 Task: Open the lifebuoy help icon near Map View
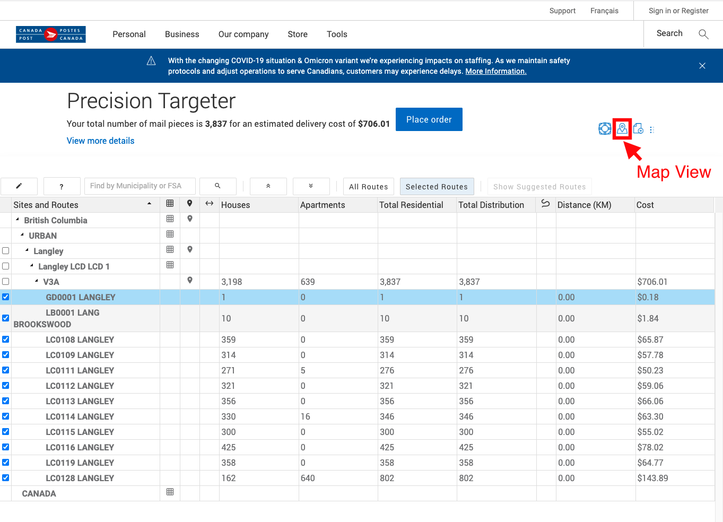(605, 129)
